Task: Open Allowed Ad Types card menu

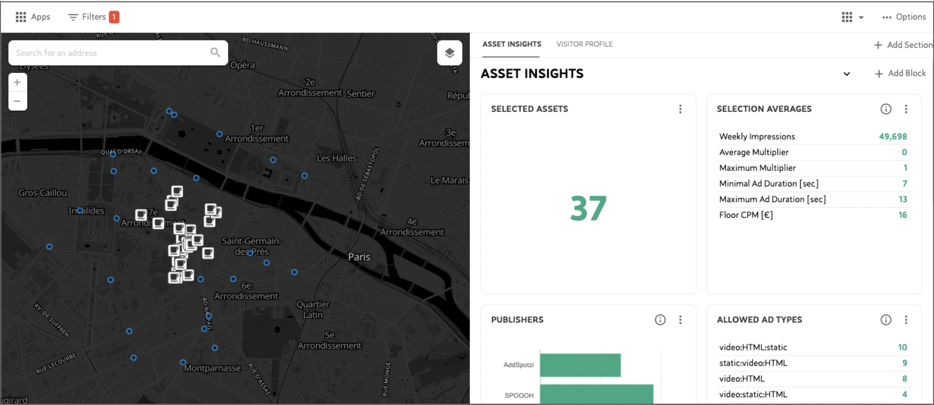Action: 906,320
